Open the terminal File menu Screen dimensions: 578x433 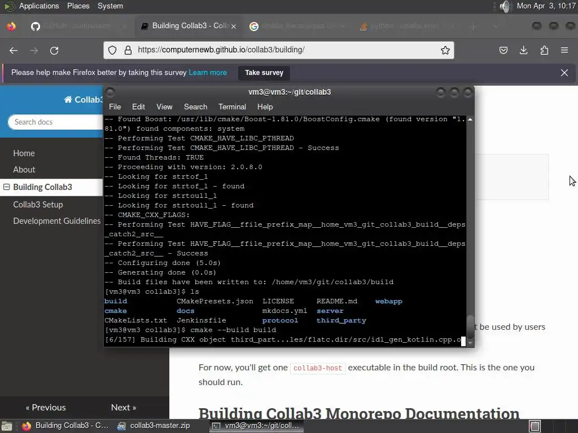[115, 107]
